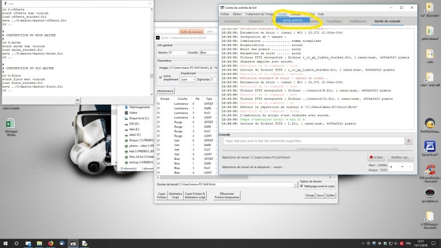Viewport: 441px width, 248px height.
Task: Click the Images path input field
Action: click(194, 68)
